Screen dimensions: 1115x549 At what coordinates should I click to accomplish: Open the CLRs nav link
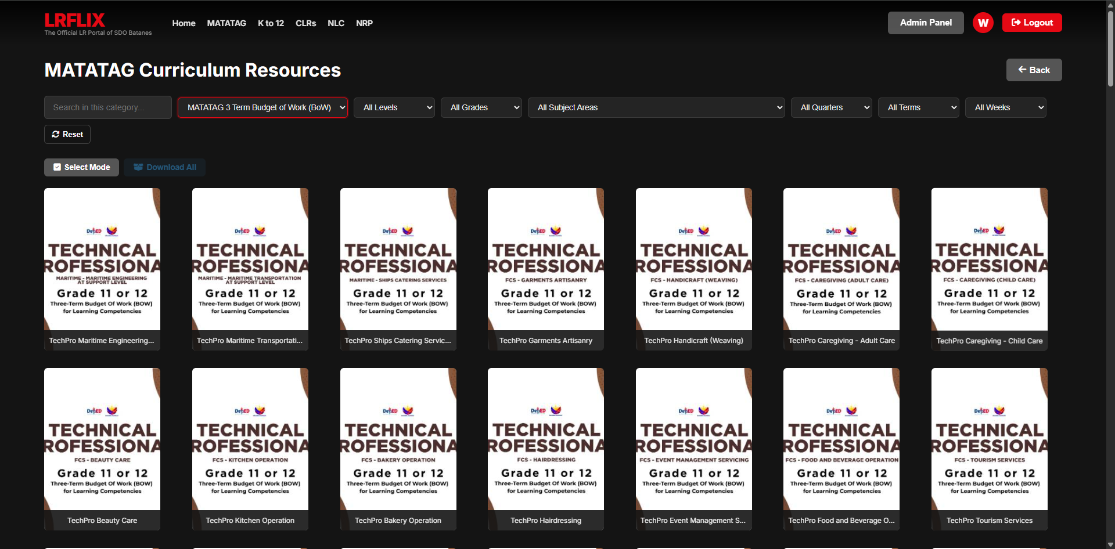tap(305, 23)
